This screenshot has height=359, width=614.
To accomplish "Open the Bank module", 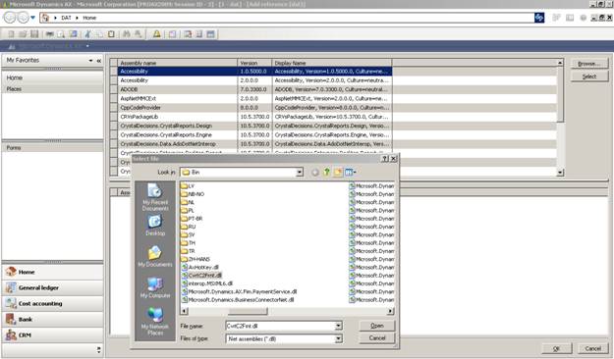I will pyautogui.click(x=52, y=319).
